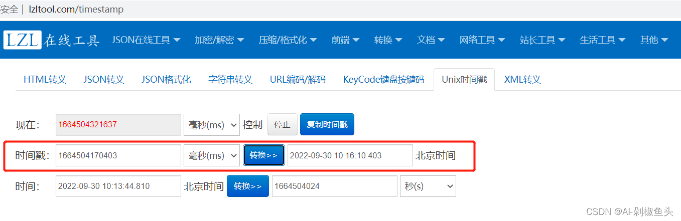
Task: Open the 秒(s) unit dropdown
Action: click(428, 186)
